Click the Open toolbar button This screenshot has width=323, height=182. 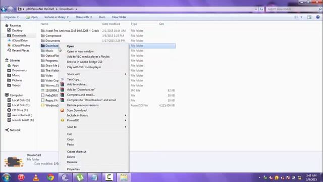[32, 17]
